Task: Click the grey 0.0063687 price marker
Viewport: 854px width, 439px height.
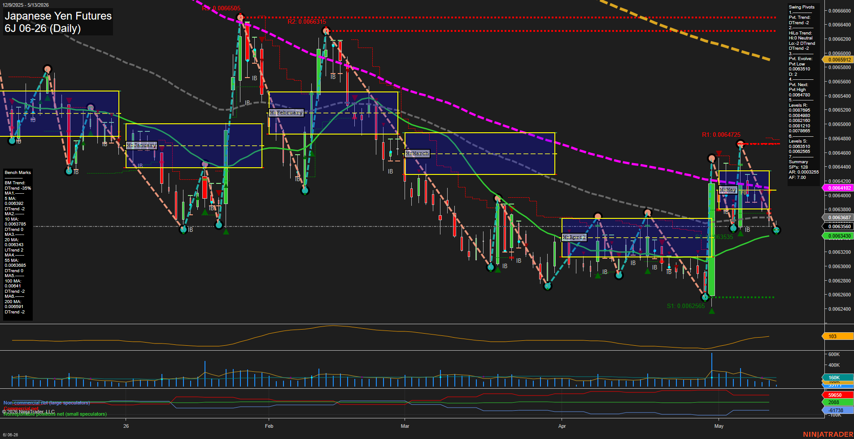Action: [839, 217]
